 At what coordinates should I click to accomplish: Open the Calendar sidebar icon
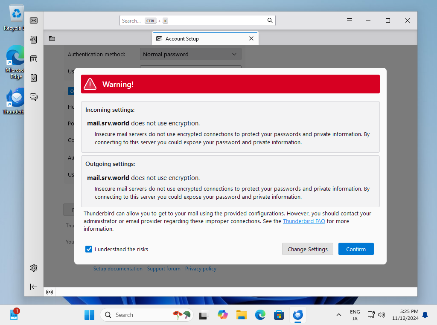coord(34,59)
